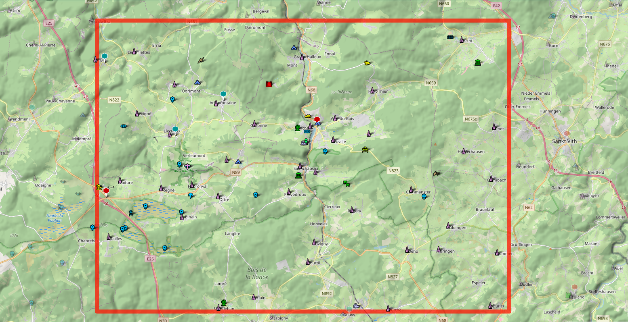Select the green ferris wheel marker near Montleban
This screenshot has height=322, width=628.
(224, 302)
